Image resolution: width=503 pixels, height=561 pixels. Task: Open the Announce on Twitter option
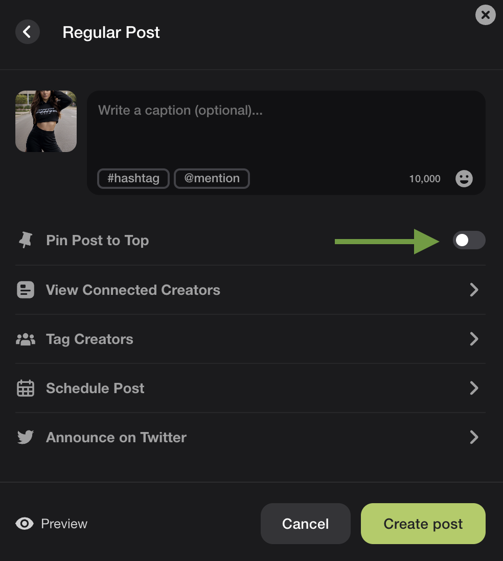[250, 437]
